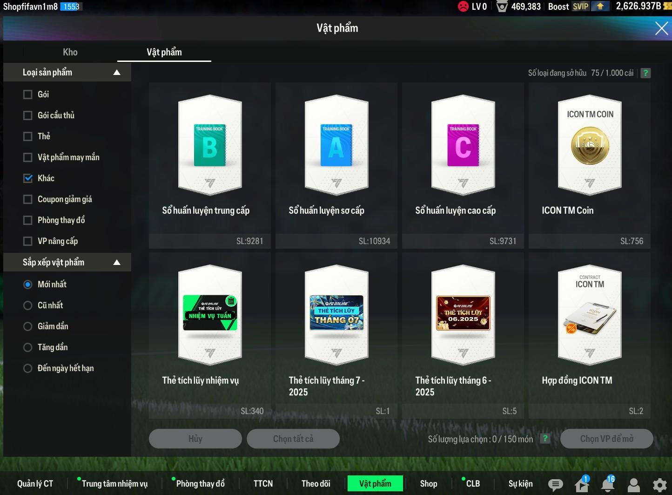Viewport: 672px width, 495px height.
Task: Click the Chọn VP để mở button
Action: coord(606,439)
